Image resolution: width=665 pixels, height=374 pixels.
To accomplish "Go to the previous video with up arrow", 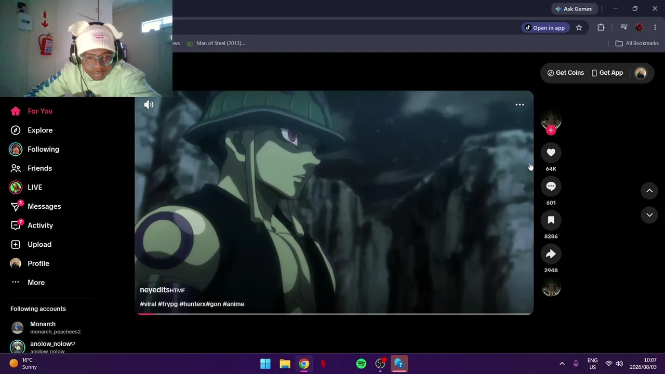I will [649, 191].
